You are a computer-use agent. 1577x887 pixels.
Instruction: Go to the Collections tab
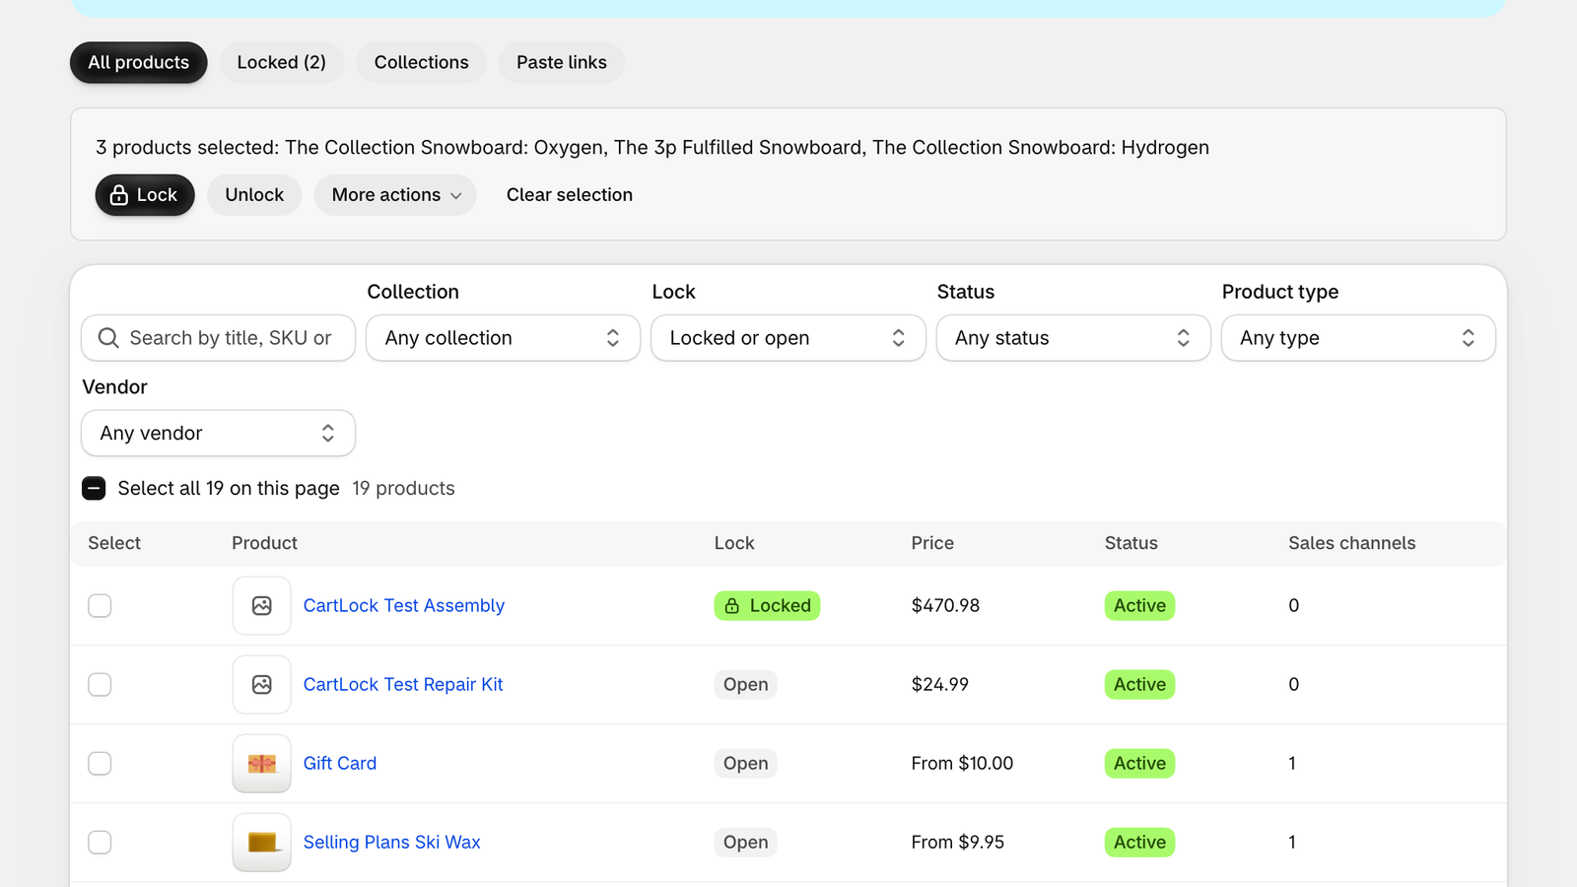coord(421,62)
